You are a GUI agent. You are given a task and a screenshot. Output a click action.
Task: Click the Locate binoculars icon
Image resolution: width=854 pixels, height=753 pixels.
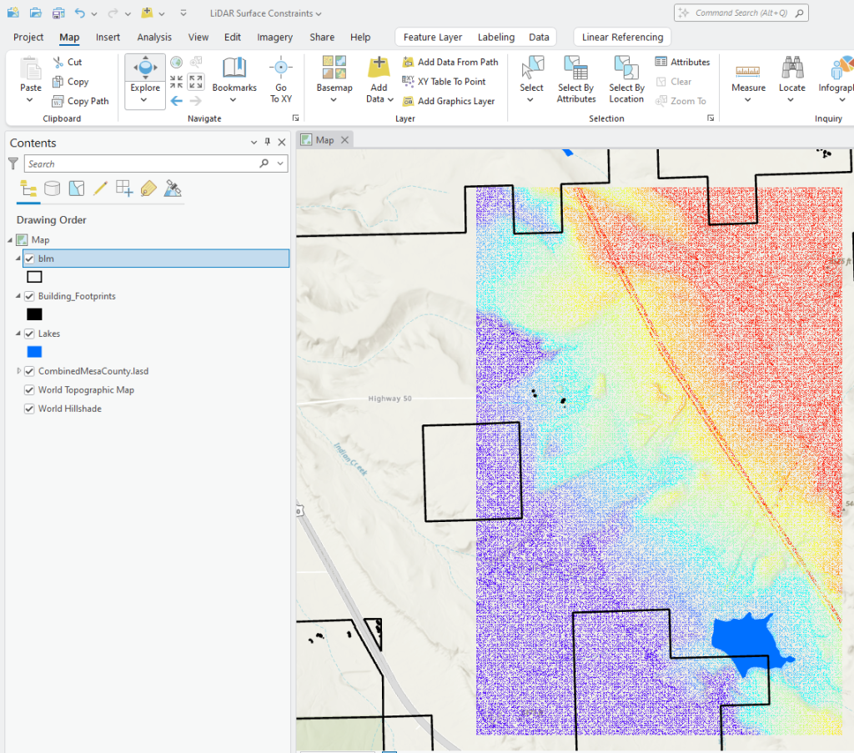tap(791, 75)
